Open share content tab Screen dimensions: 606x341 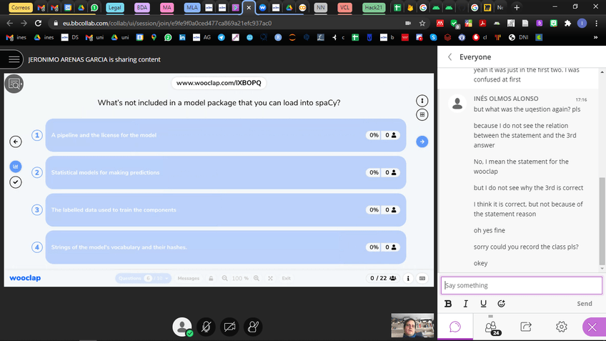tap(526, 327)
